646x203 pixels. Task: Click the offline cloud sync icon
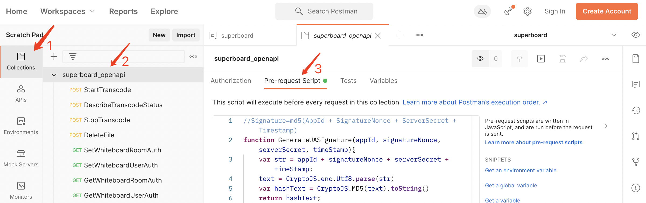coord(482,11)
